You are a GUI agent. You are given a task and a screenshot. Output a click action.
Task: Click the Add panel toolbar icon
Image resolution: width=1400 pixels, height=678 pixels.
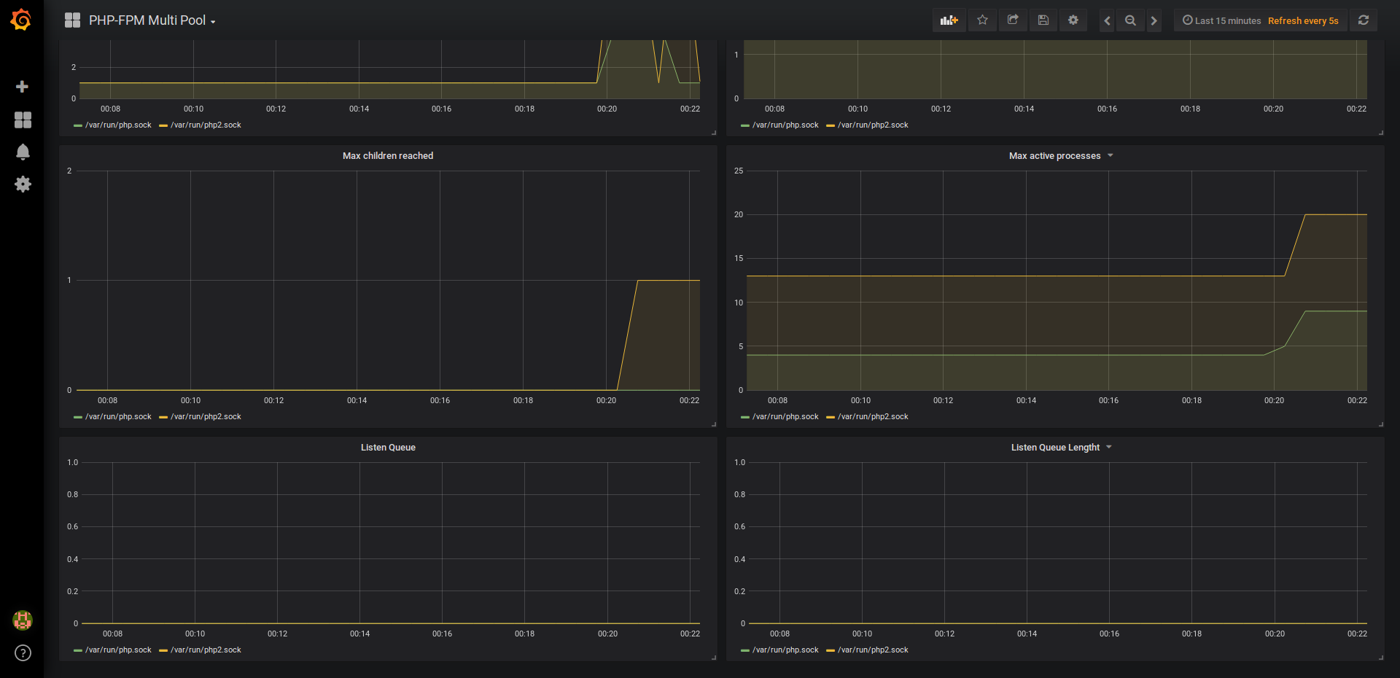coord(949,20)
